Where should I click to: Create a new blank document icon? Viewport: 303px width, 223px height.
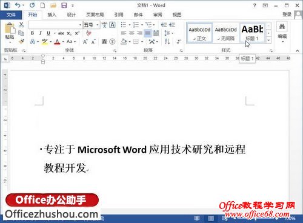pos(42,5)
